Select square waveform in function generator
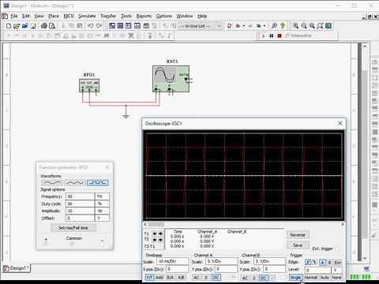The width and height of the screenshot is (379, 284). click(98, 182)
